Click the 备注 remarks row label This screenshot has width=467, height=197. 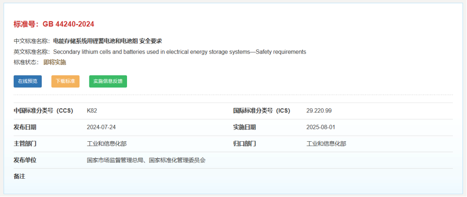tap(19, 176)
